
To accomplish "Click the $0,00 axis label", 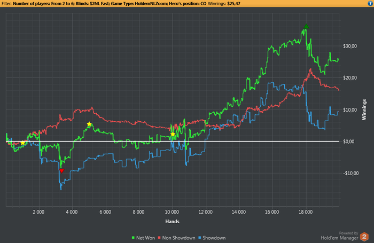I will [x=349, y=142].
